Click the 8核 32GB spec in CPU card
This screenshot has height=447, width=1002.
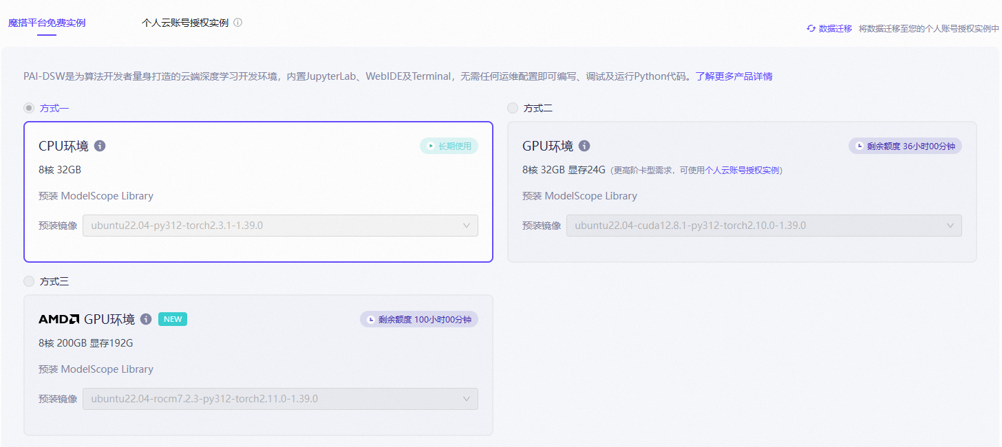[x=60, y=170]
